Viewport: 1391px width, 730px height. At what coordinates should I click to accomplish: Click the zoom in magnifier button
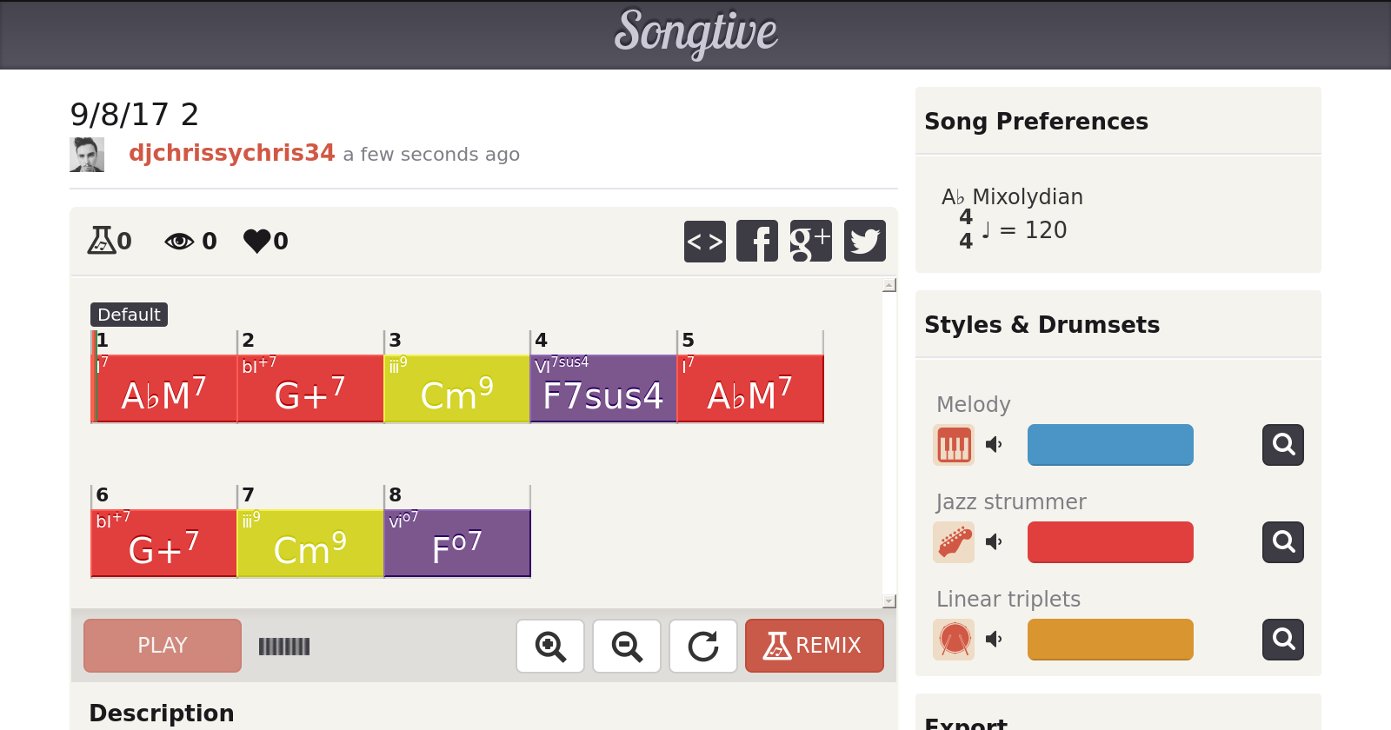pyautogui.click(x=550, y=646)
